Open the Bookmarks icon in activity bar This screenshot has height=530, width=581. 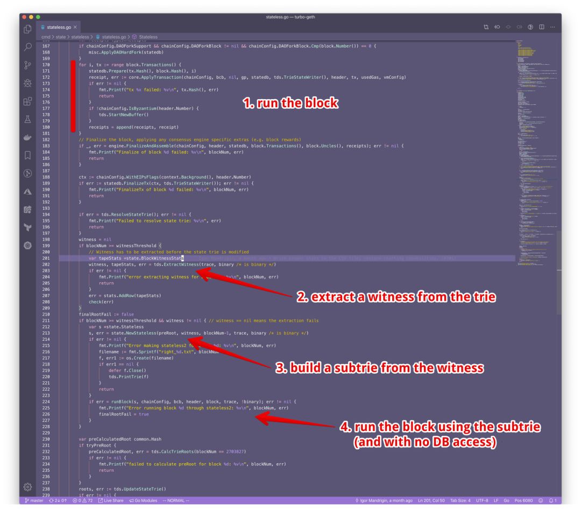point(28,155)
